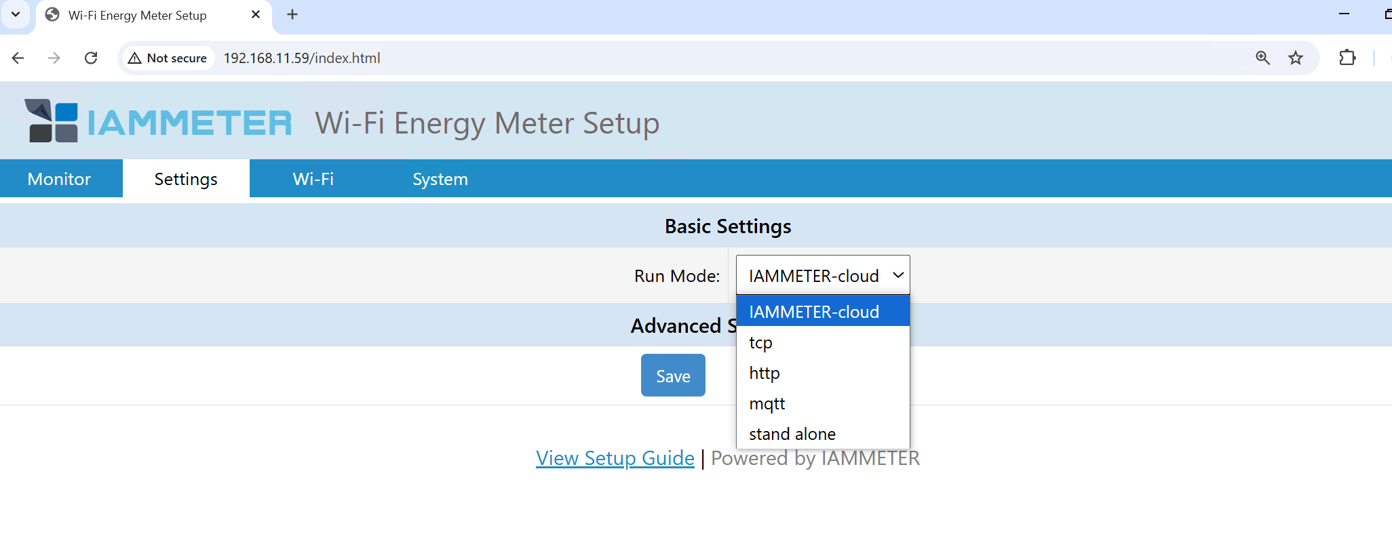Click the browser forward arrow
The height and width of the screenshot is (549, 1392).
click(54, 58)
